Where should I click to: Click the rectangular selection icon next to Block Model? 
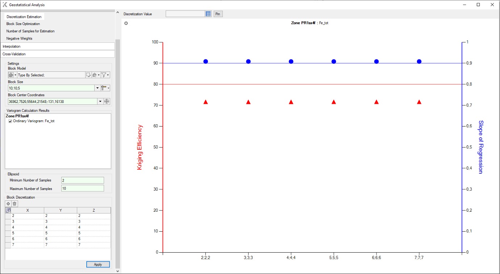pos(88,75)
